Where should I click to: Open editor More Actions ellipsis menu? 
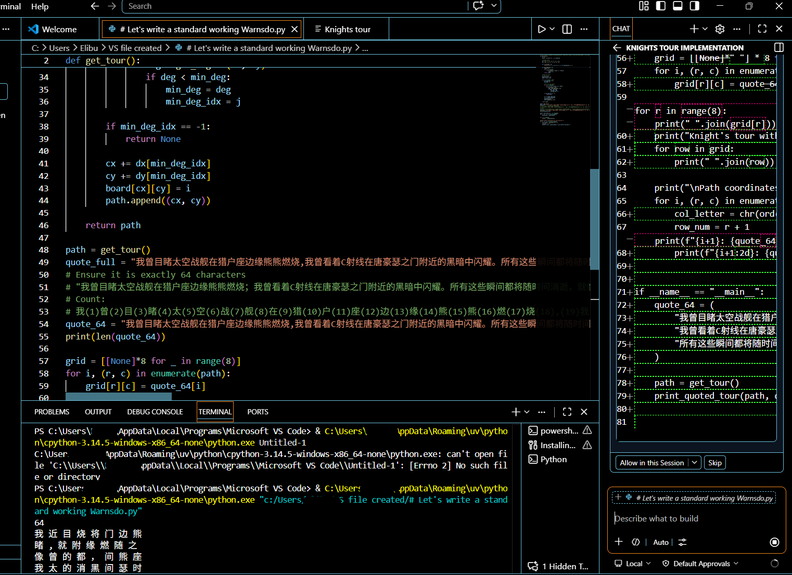click(584, 29)
